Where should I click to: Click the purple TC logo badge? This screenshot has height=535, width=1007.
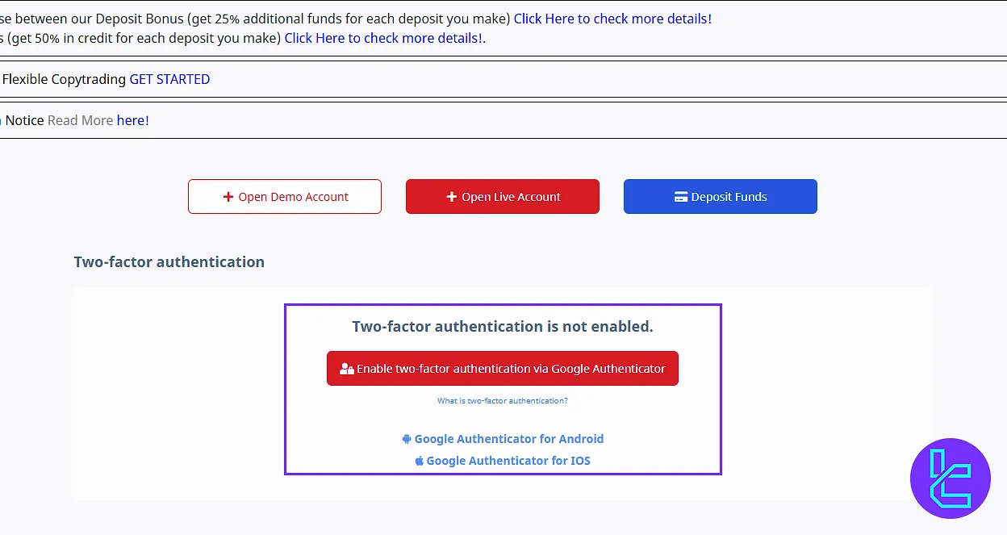[950, 479]
